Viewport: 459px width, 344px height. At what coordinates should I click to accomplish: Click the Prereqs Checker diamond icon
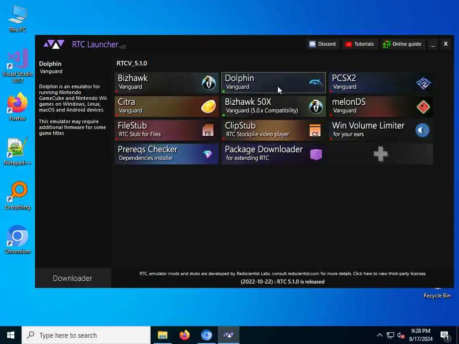[x=208, y=154]
